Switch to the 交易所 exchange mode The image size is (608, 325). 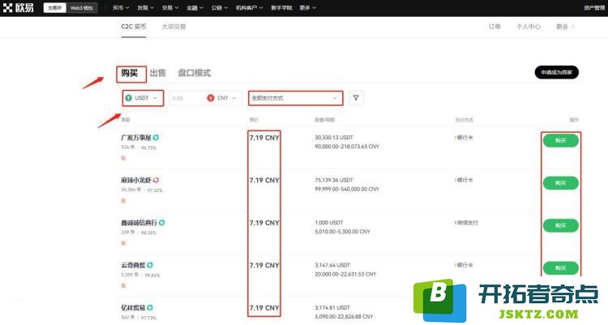click(54, 8)
